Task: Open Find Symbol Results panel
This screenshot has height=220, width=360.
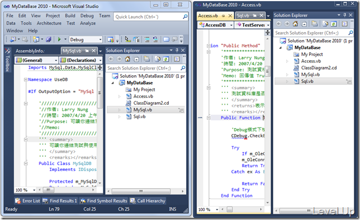Action: pos(103,201)
